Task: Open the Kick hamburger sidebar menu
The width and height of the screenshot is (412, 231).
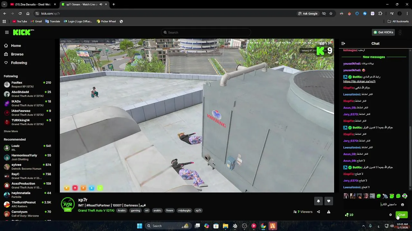Action: (7, 32)
